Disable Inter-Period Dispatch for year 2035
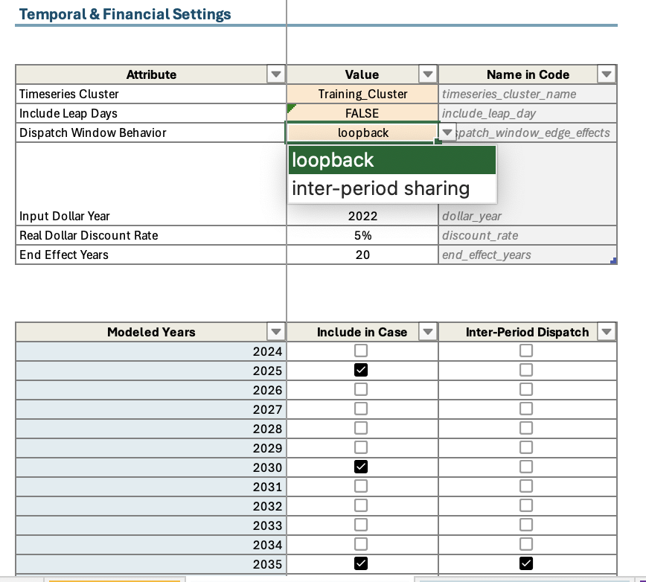The image size is (646, 582). click(x=526, y=563)
